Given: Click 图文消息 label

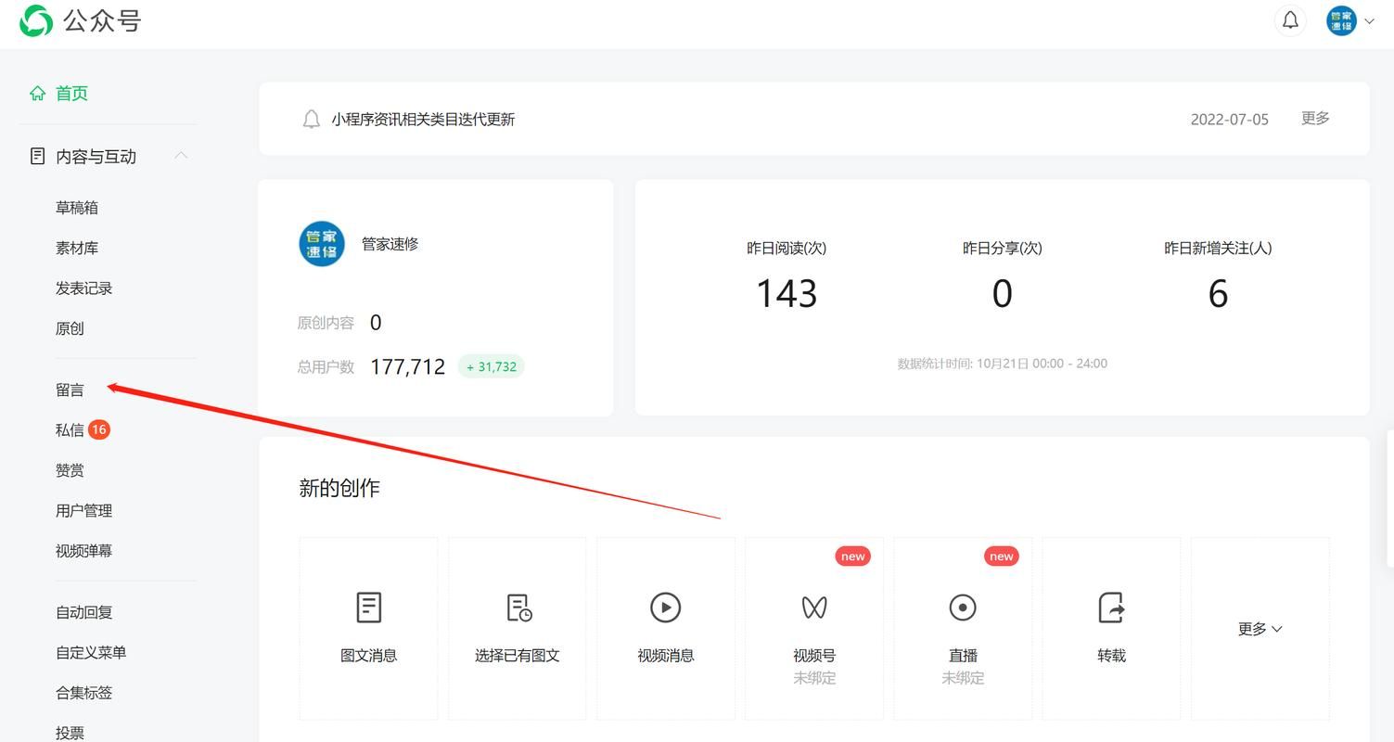Looking at the screenshot, I should pyautogui.click(x=368, y=656).
